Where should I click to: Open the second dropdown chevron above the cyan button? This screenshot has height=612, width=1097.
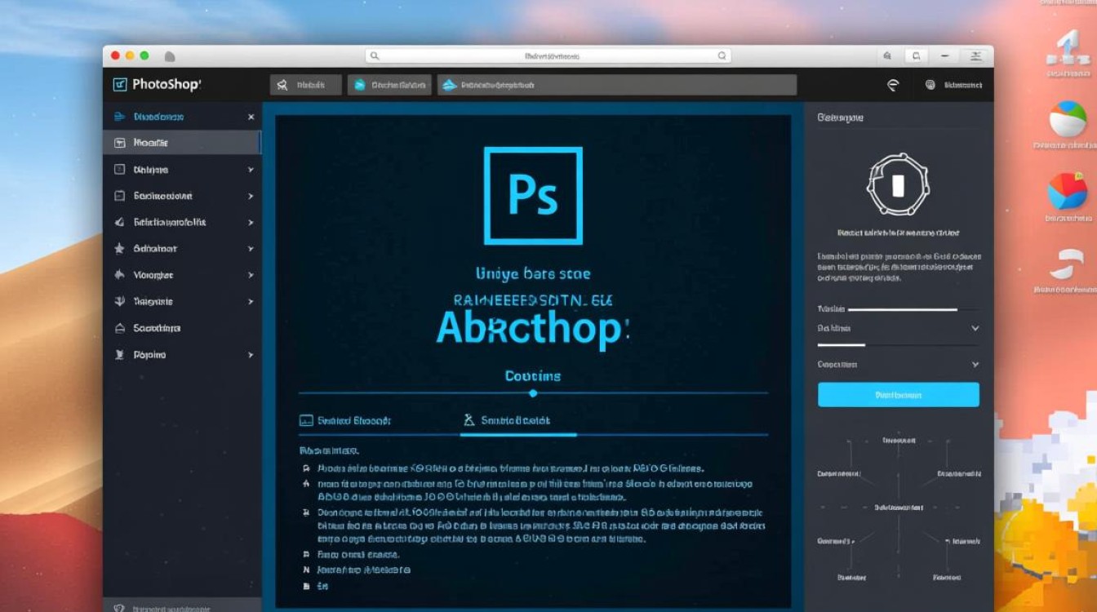[975, 365]
